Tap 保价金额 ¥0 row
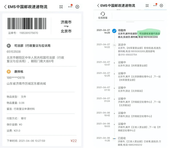Viewport: 170px width, 150px height. 14,125
